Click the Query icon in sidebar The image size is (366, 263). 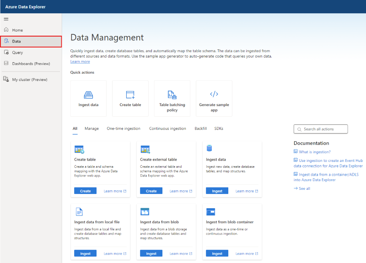click(x=6, y=52)
